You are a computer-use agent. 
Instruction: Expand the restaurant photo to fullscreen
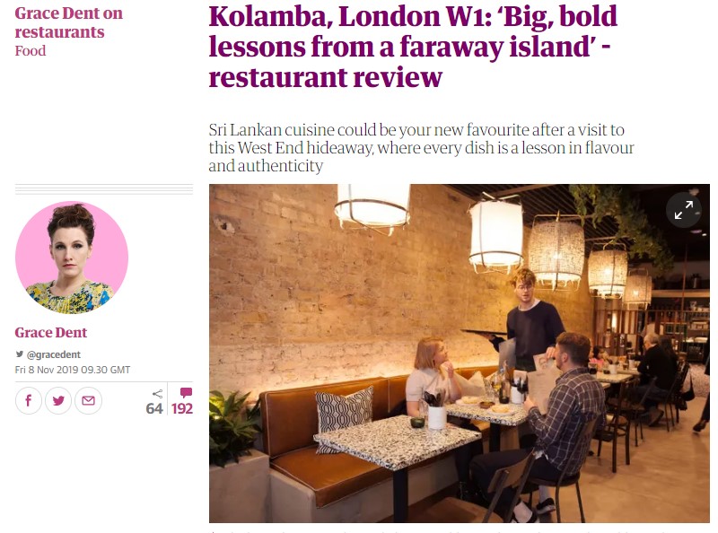tap(683, 210)
